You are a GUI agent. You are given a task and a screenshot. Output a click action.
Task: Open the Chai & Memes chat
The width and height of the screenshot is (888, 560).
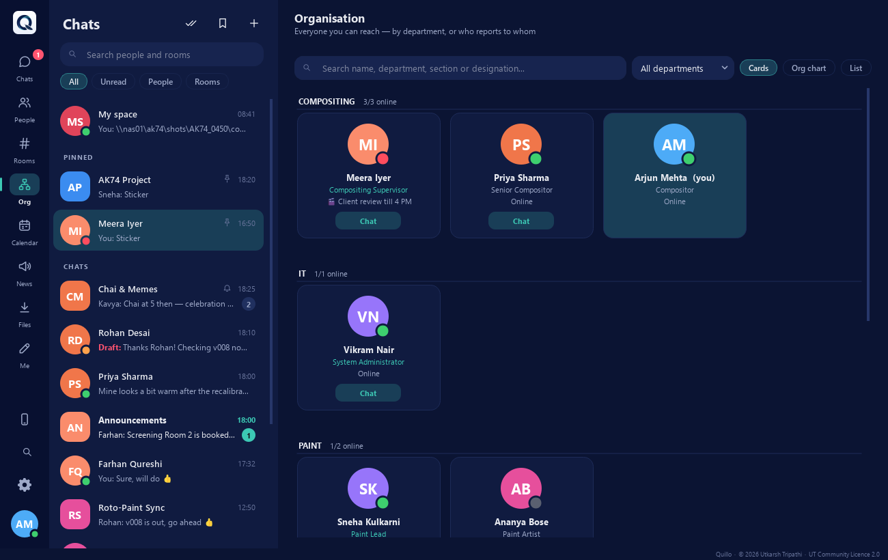(158, 296)
